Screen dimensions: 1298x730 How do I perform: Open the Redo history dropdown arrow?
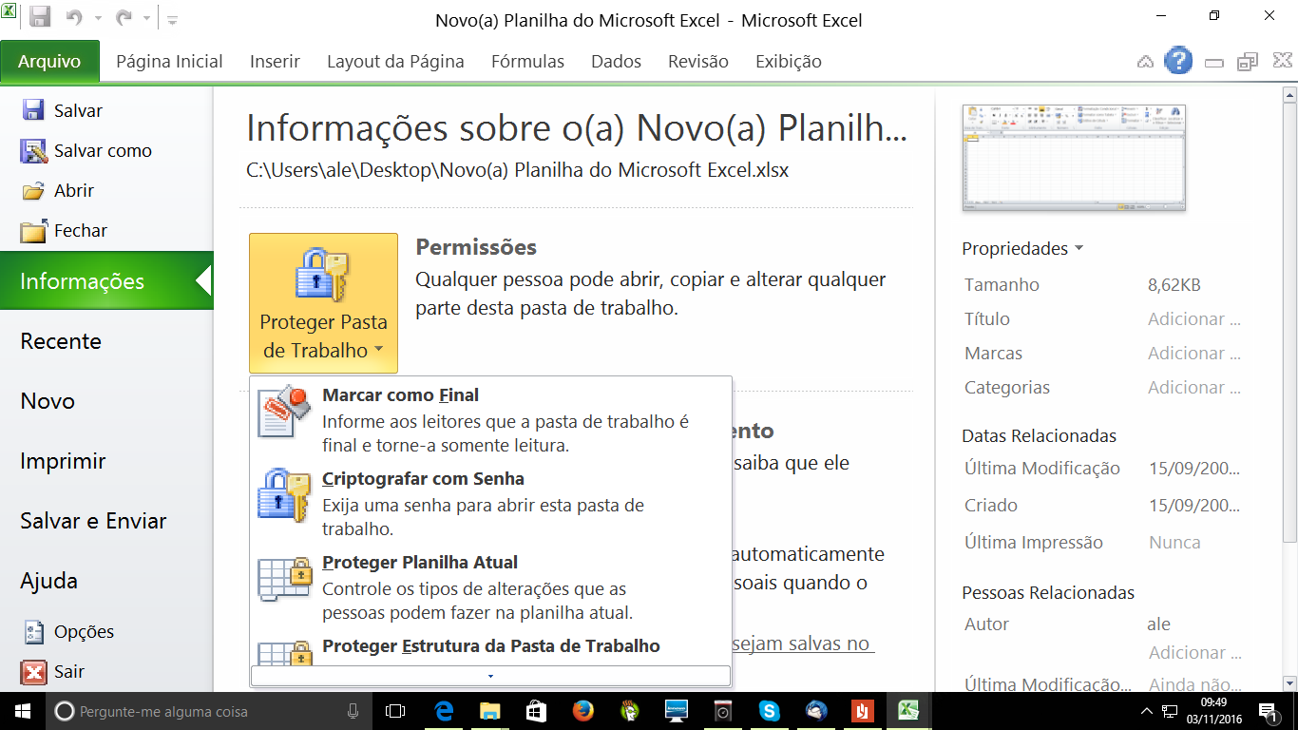pyautogui.click(x=146, y=19)
